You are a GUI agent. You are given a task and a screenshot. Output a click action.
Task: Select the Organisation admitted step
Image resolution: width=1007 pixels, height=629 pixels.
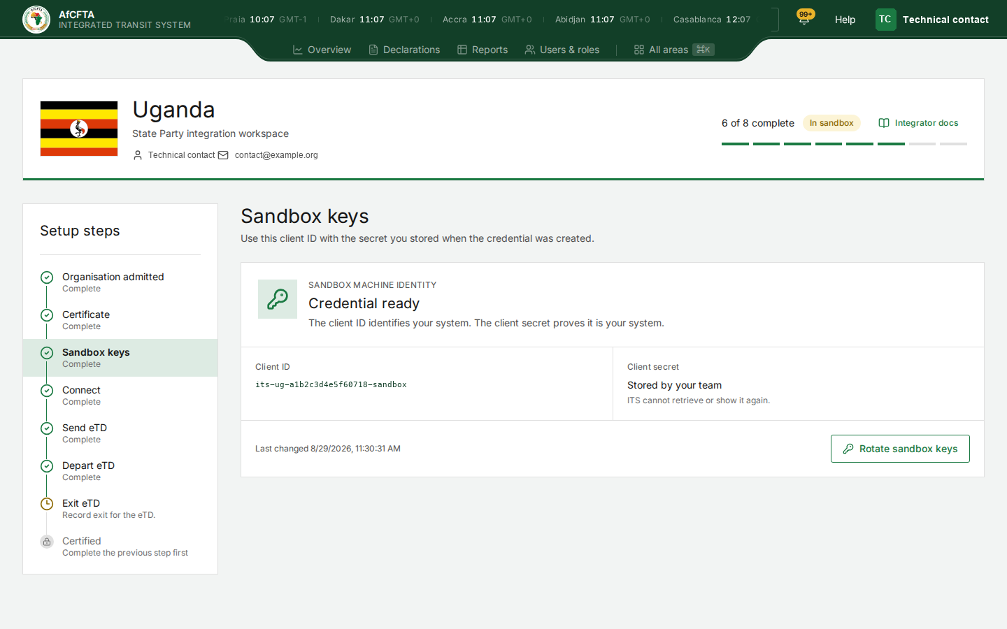[x=120, y=282]
